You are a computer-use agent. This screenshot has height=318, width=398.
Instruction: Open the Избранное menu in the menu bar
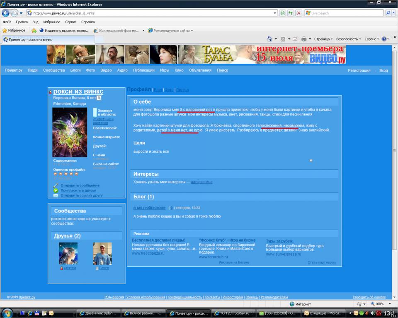(x=52, y=22)
